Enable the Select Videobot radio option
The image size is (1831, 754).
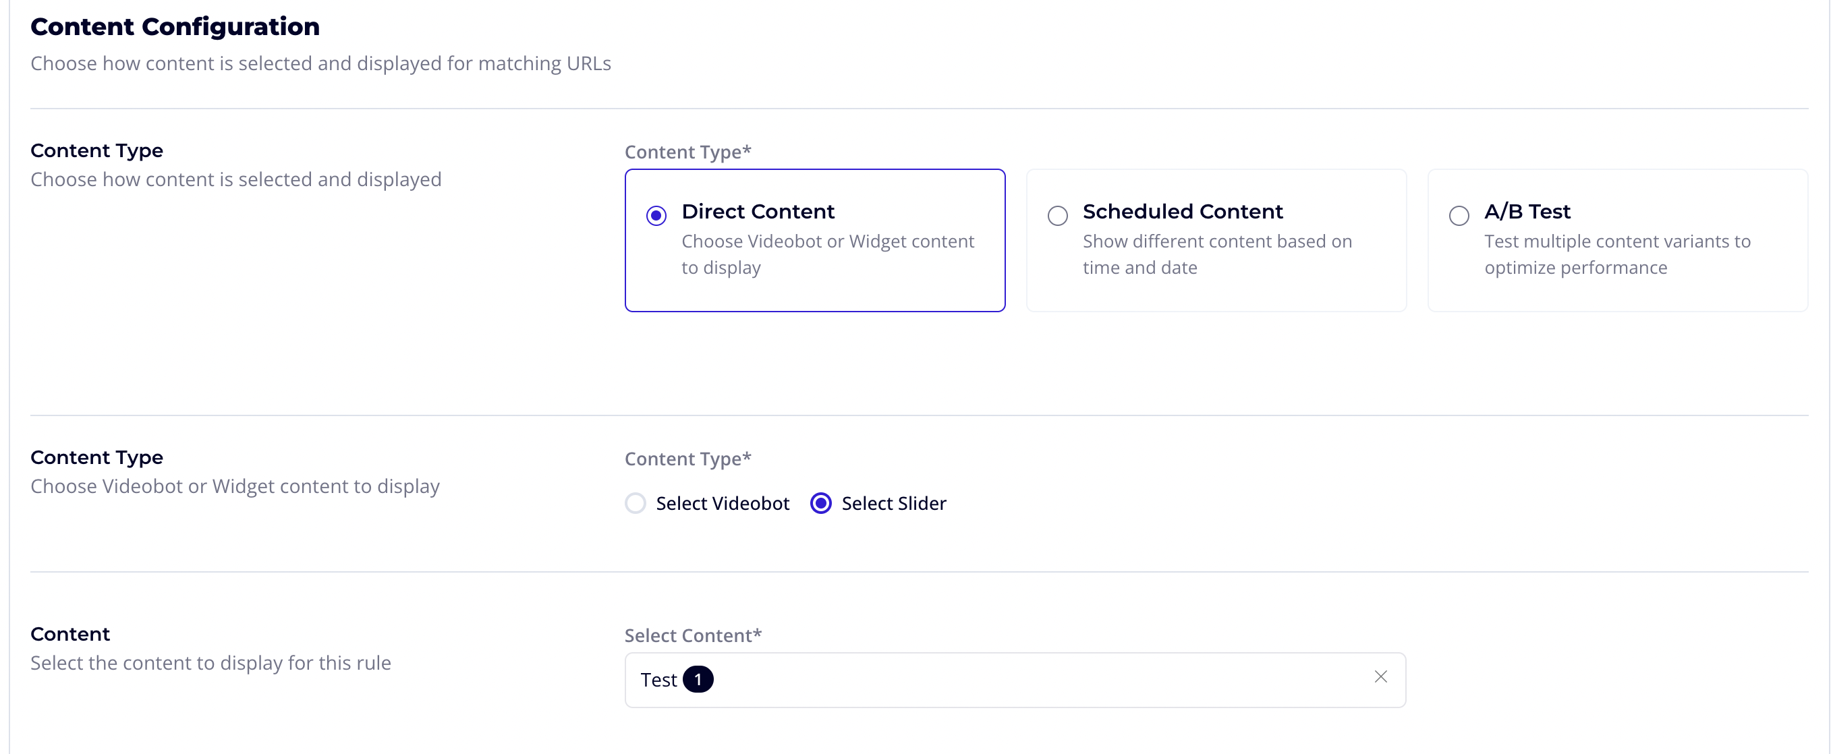point(636,503)
